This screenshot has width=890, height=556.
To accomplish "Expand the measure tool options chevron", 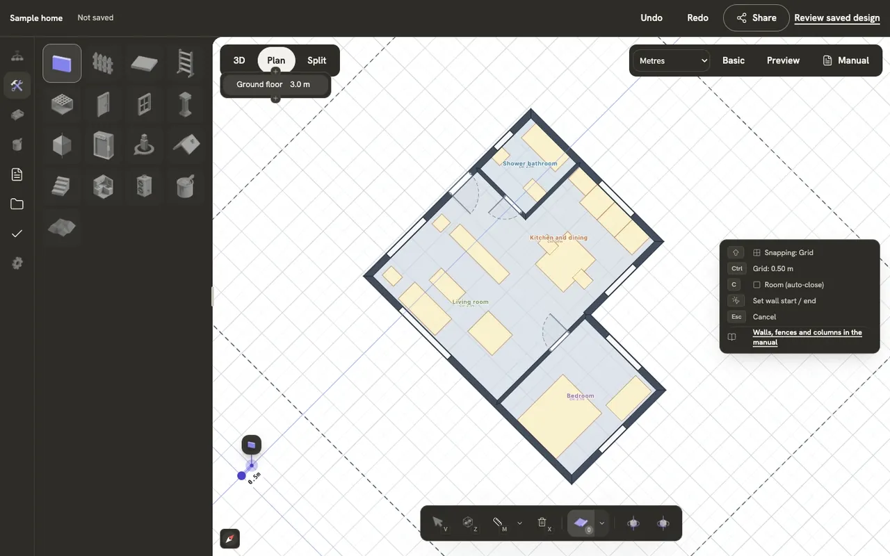I will (x=519, y=523).
